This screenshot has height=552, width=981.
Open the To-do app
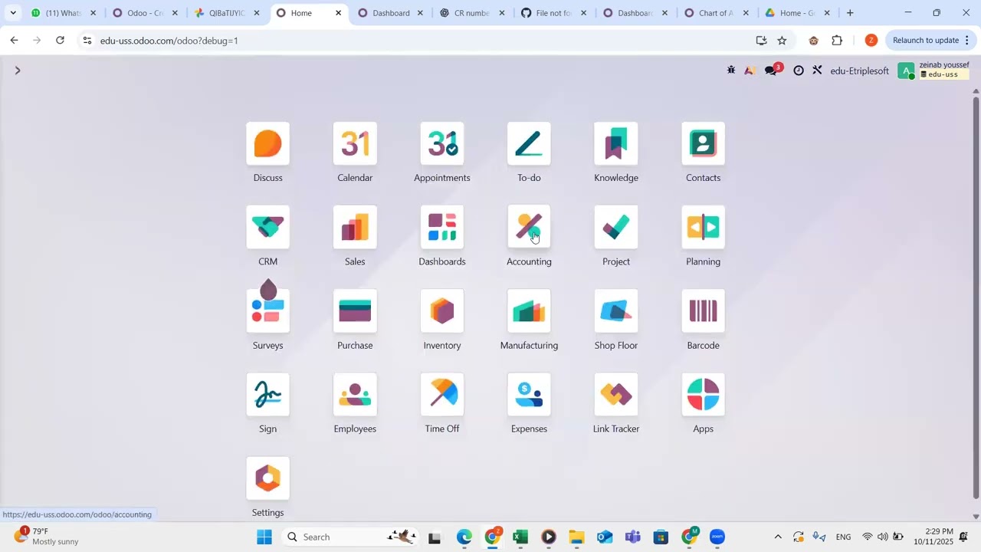coord(529,144)
